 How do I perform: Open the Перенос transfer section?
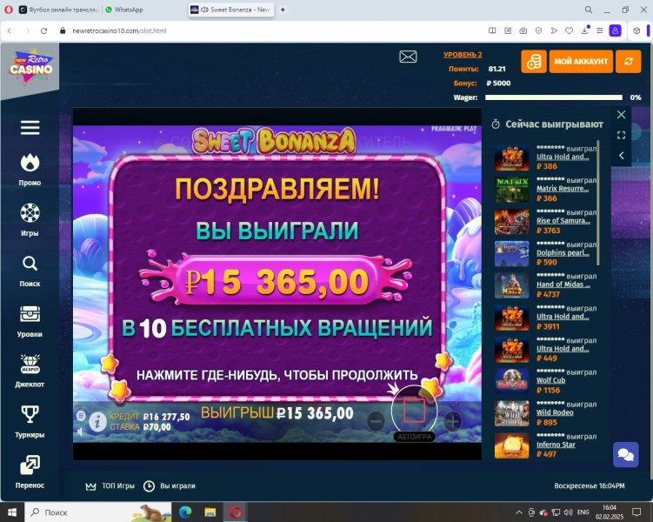click(30, 472)
